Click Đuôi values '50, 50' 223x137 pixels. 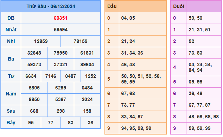pyautogui.click(x=196, y=18)
